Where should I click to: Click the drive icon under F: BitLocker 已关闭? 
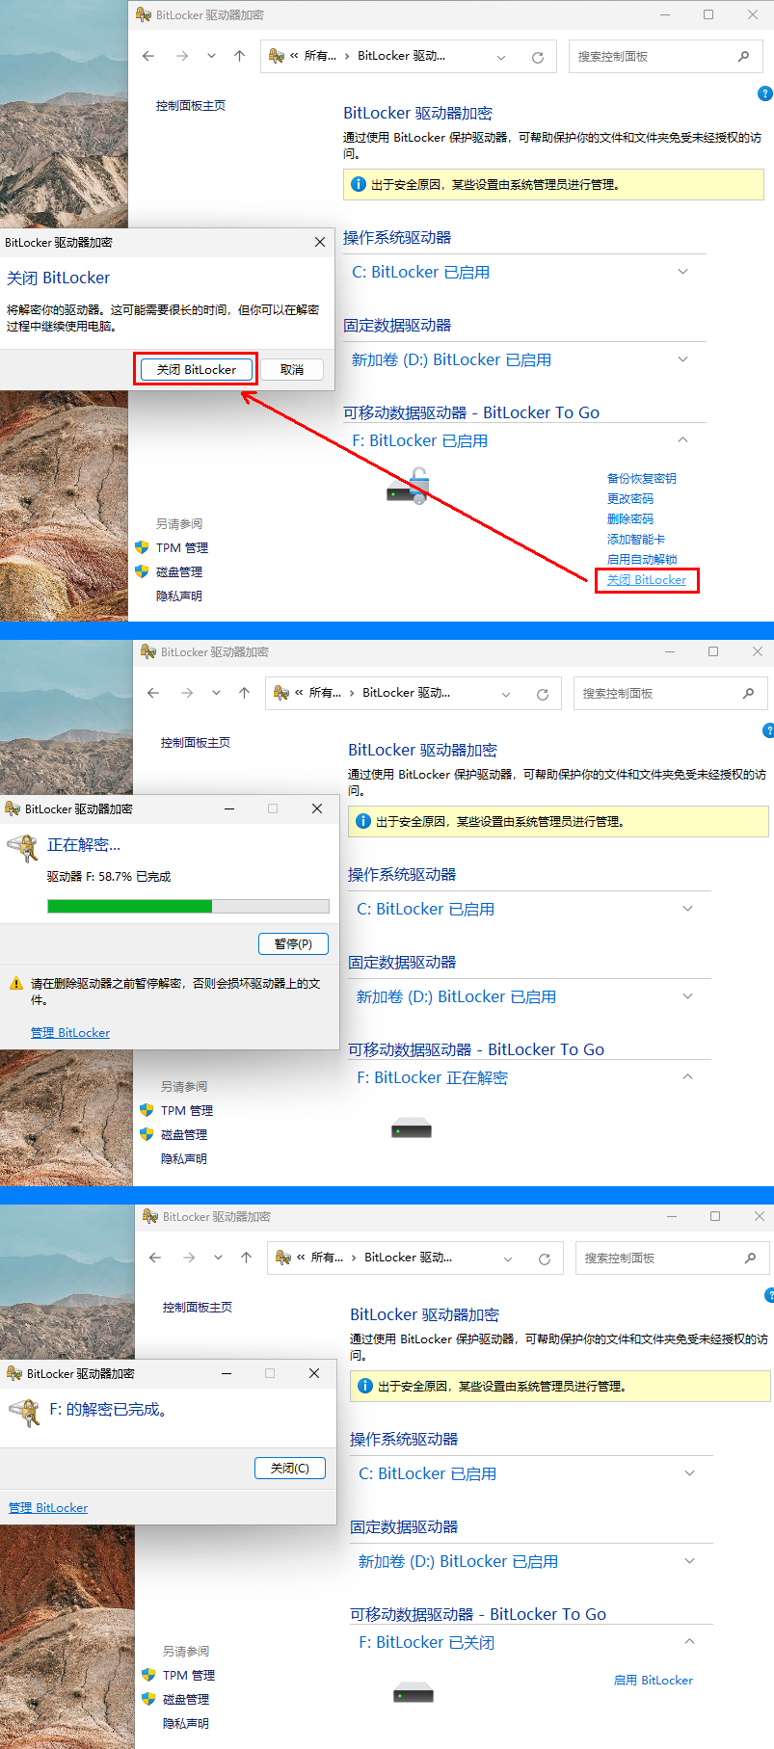click(414, 1693)
